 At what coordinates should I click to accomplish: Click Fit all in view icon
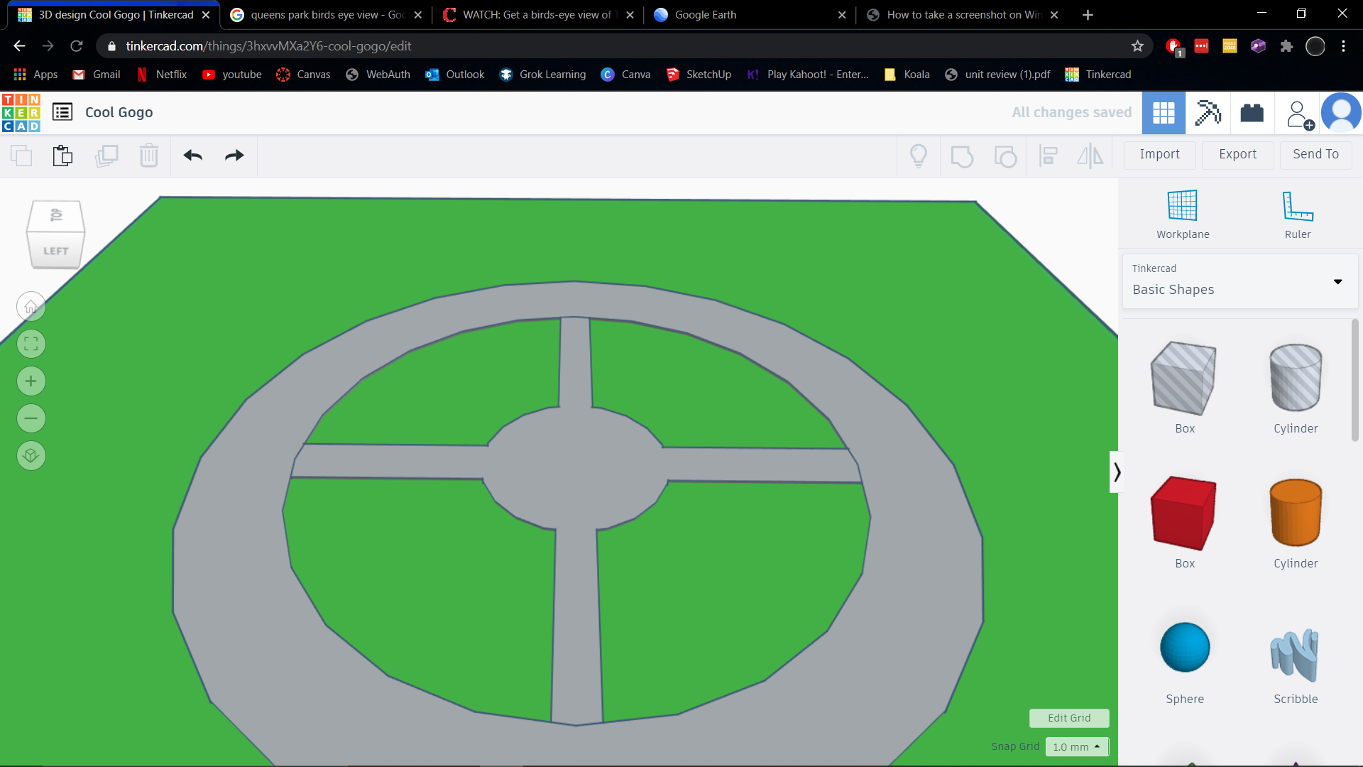31,344
